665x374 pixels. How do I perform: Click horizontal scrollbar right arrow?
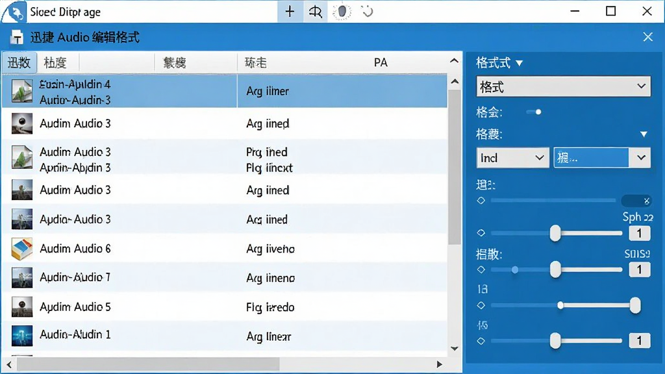click(x=440, y=364)
